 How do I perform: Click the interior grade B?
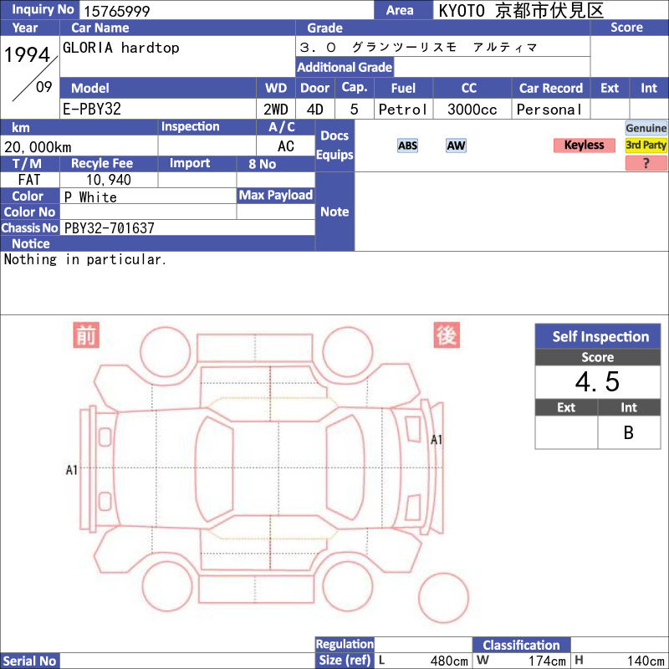(x=629, y=432)
